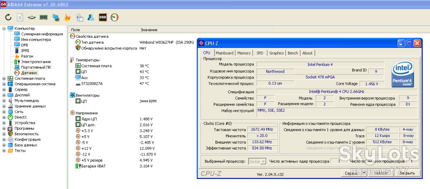Click the monitor with network card toolbar icon
Screen dimensions: 430x189
pyautogui.click(x=56, y=17)
